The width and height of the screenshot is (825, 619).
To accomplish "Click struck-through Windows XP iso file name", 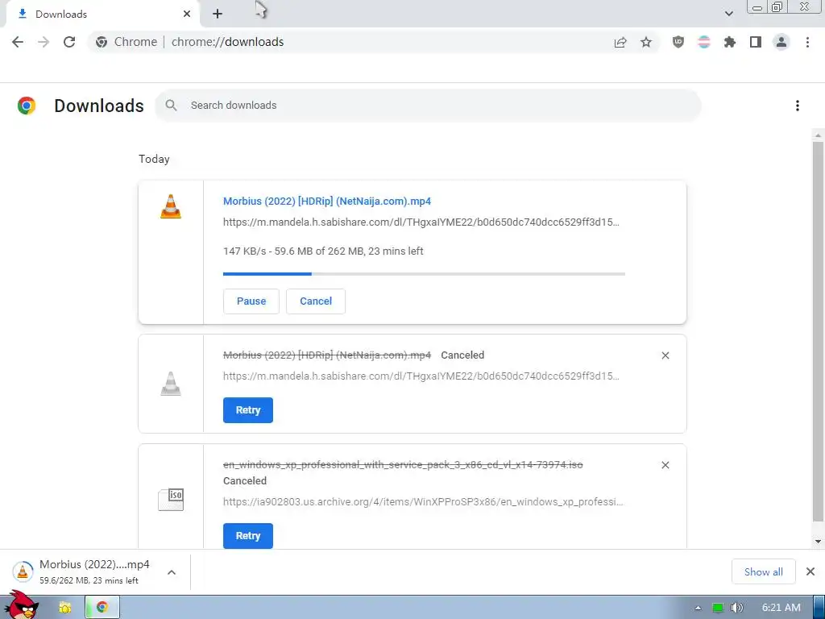I will click(x=403, y=465).
